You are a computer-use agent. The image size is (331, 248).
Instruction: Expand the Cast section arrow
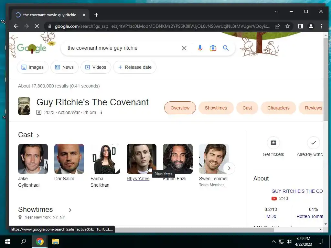[38, 135]
